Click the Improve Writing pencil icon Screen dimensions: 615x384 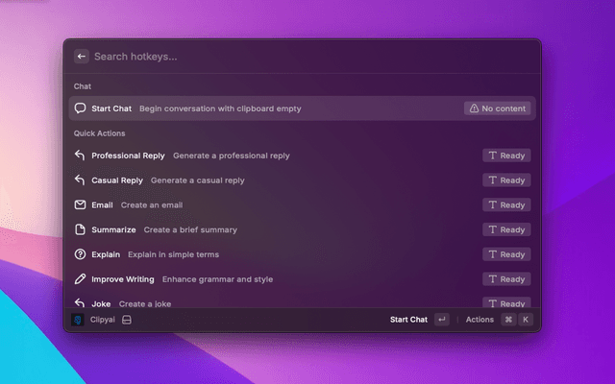point(81,279)
